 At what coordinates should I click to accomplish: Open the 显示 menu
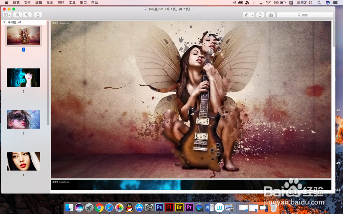(50, 3)
